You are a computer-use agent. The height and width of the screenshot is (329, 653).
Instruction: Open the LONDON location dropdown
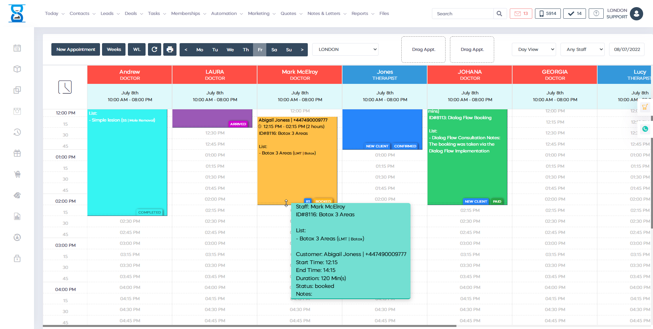tap(345, 50)
